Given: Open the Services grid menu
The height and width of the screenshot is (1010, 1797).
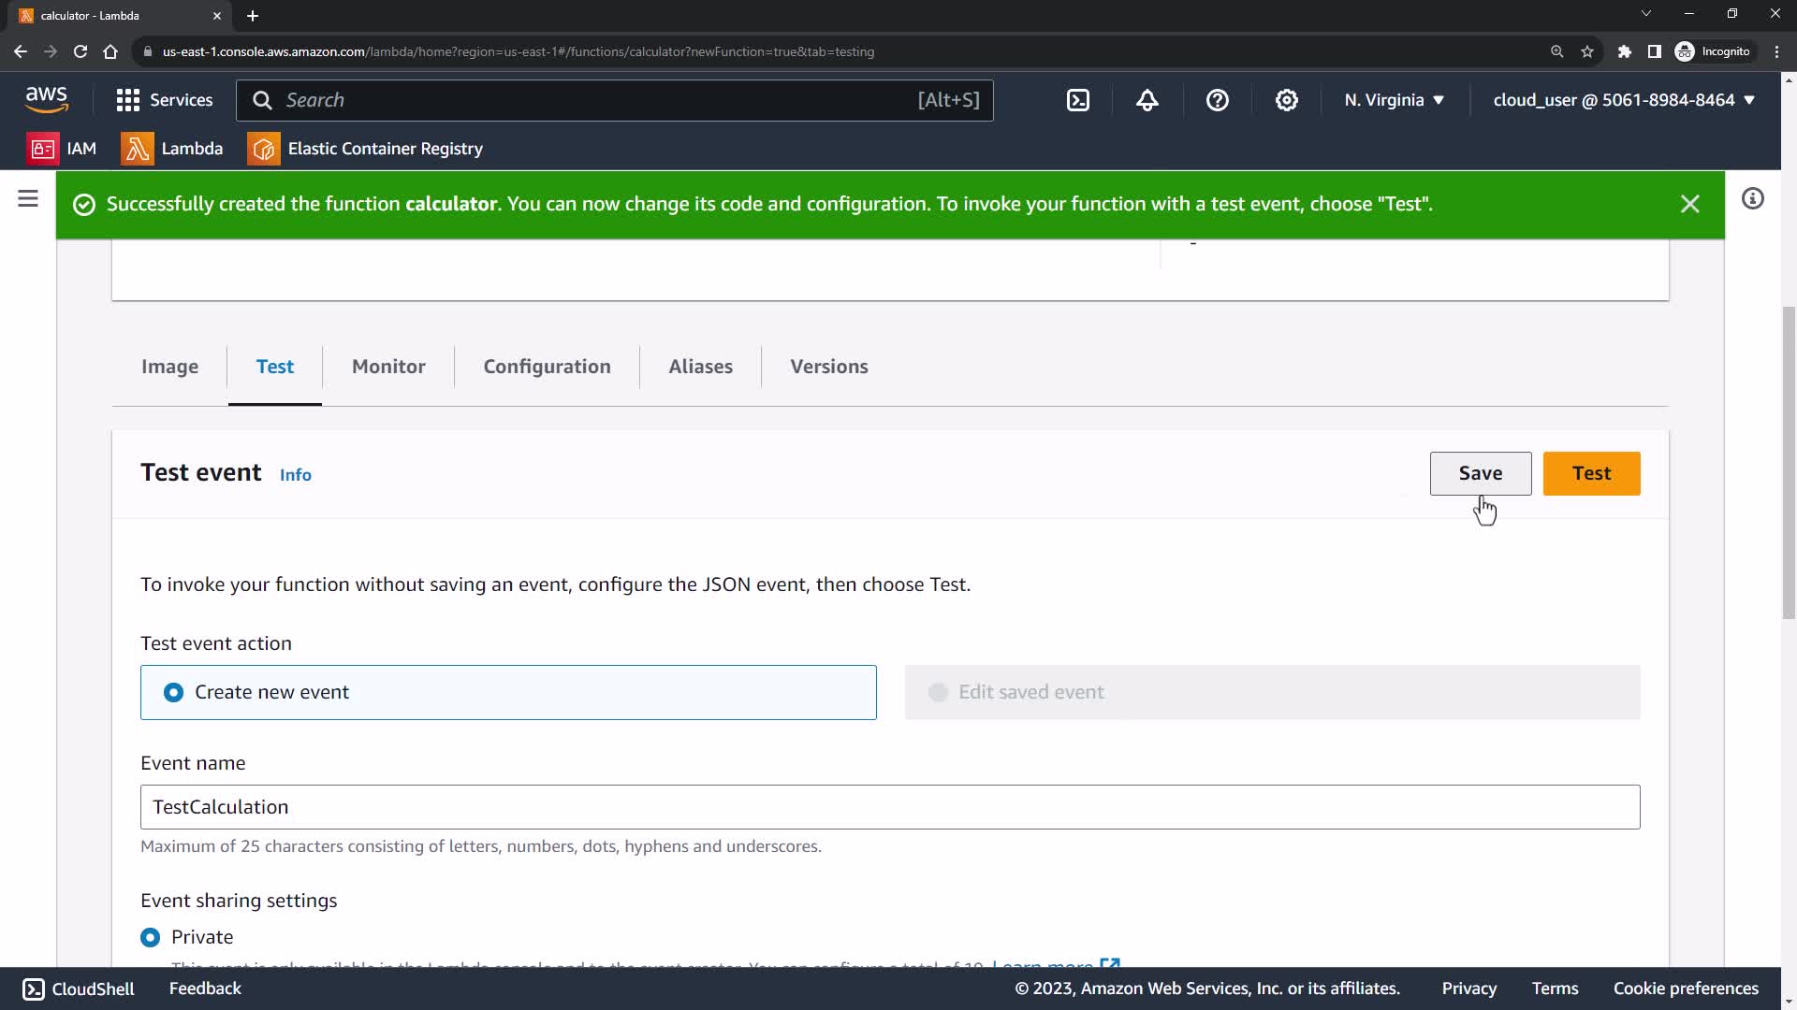Looking at the screenshot, I should 164,100.
